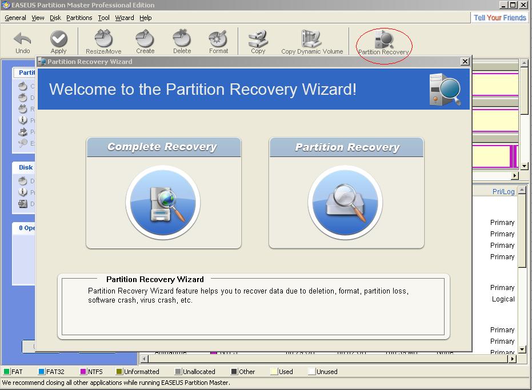Click the Create partition icon
Image resolution: width=532 pixels, height=390 pixels.
[145, 38]
